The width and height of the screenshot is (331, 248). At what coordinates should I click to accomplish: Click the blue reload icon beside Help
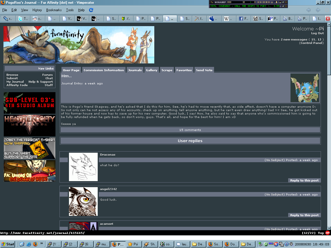[x=91, y=10]
